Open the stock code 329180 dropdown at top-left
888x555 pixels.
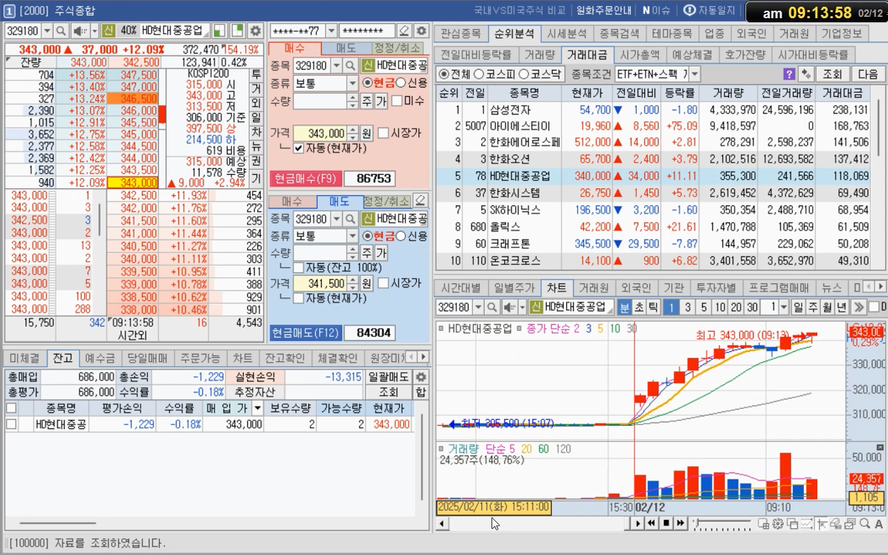click(47, 31)
